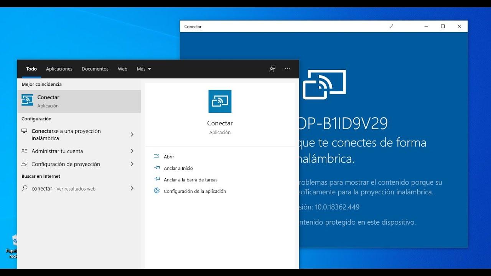
Task: Click the Anclar a la barra de tareas icon
Action: point(157,179)
